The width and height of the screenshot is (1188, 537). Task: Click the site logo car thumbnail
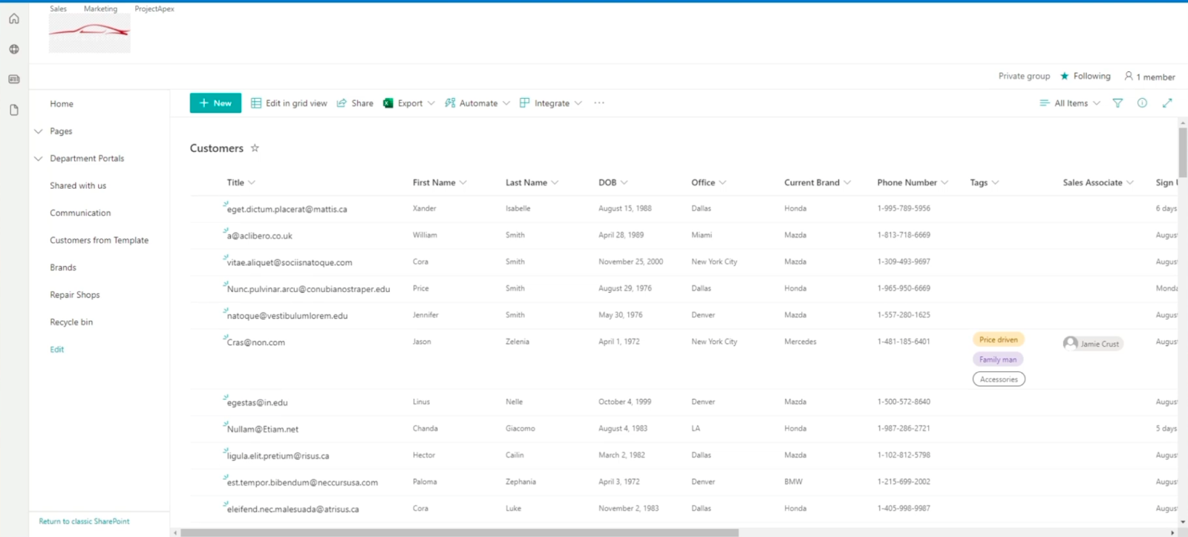pos(90,33)
